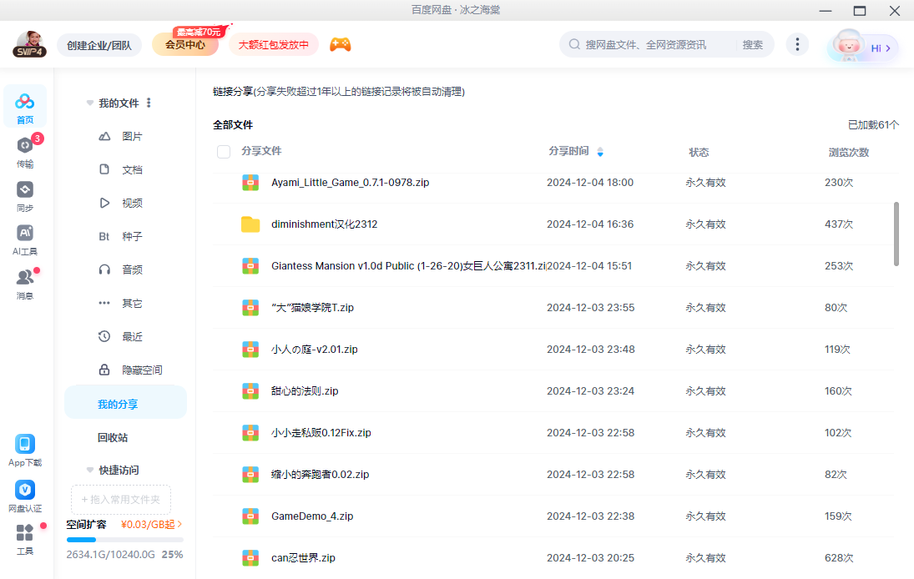Click the storage usage progress bar

click(124, 540)
